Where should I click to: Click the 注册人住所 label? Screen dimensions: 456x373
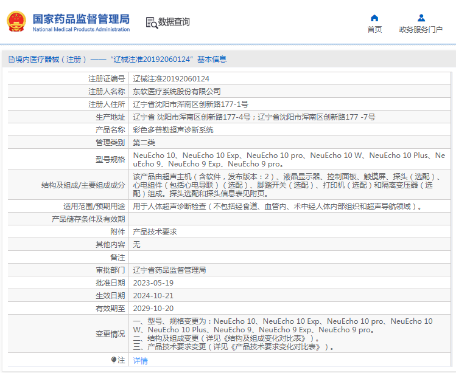[x=107, y=104]
